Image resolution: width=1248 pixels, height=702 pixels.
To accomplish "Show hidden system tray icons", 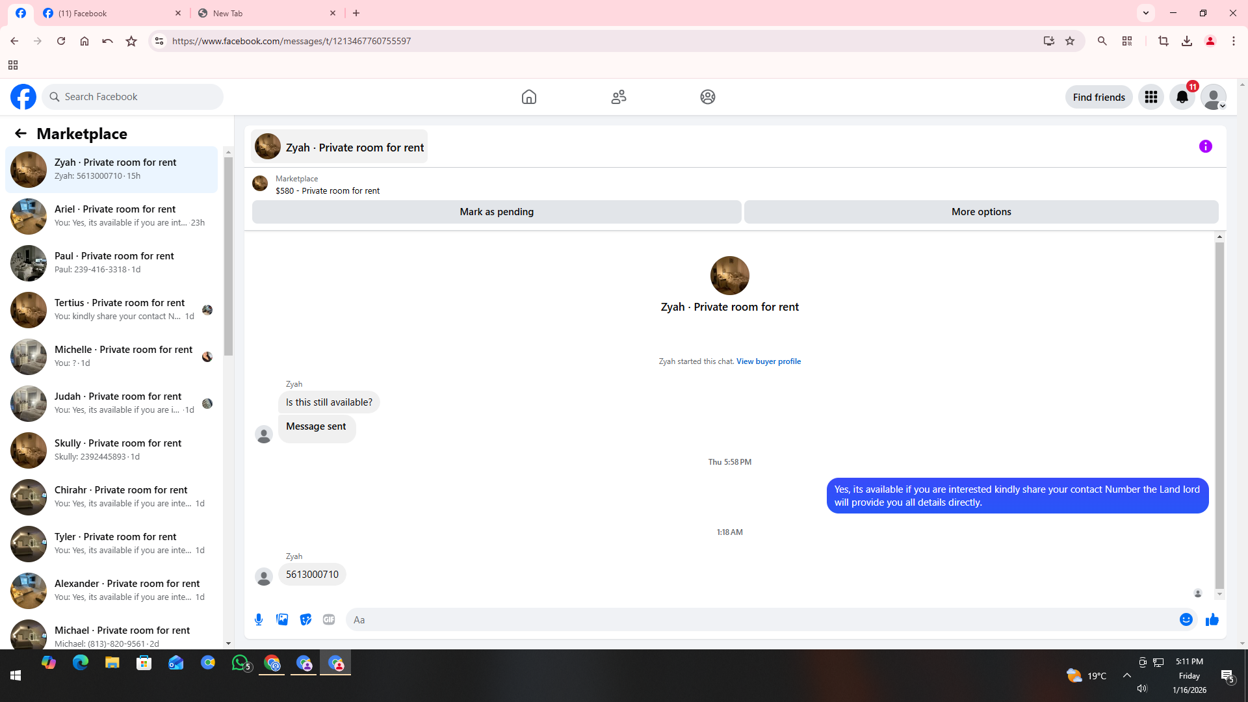I will pyautogui.click(x=1126, y=675).
